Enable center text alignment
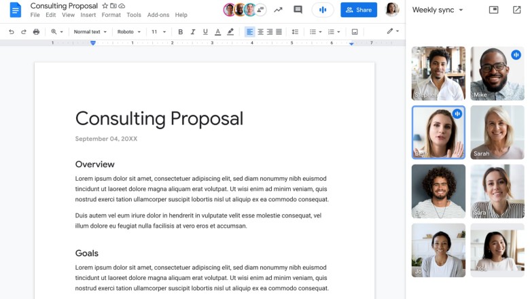Image resolution: width=530 pixels, height=299 pixels. pyautogui.click(x=260, y=32)
